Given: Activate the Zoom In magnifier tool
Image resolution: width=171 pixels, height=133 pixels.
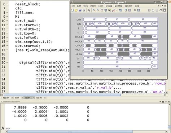Looking at the screenshot, I should pos(94,10).
